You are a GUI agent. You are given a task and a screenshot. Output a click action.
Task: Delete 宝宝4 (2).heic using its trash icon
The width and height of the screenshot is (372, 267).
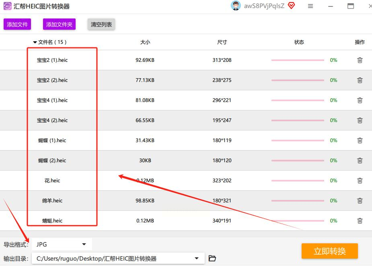[x=360, y=120]
